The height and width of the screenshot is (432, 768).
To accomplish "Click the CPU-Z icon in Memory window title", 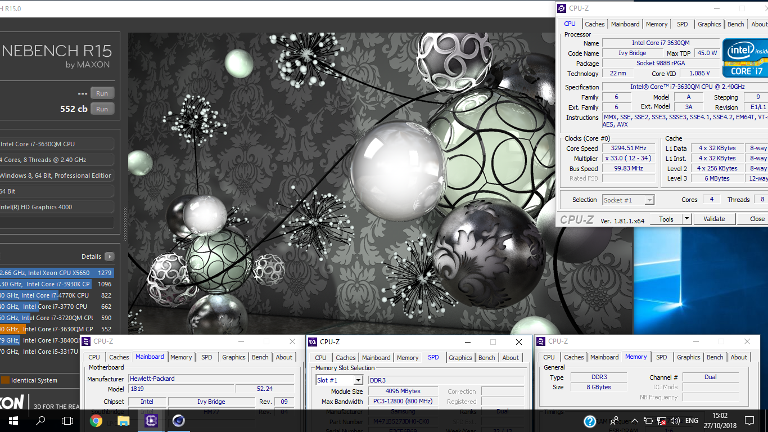I will [541, 341].
